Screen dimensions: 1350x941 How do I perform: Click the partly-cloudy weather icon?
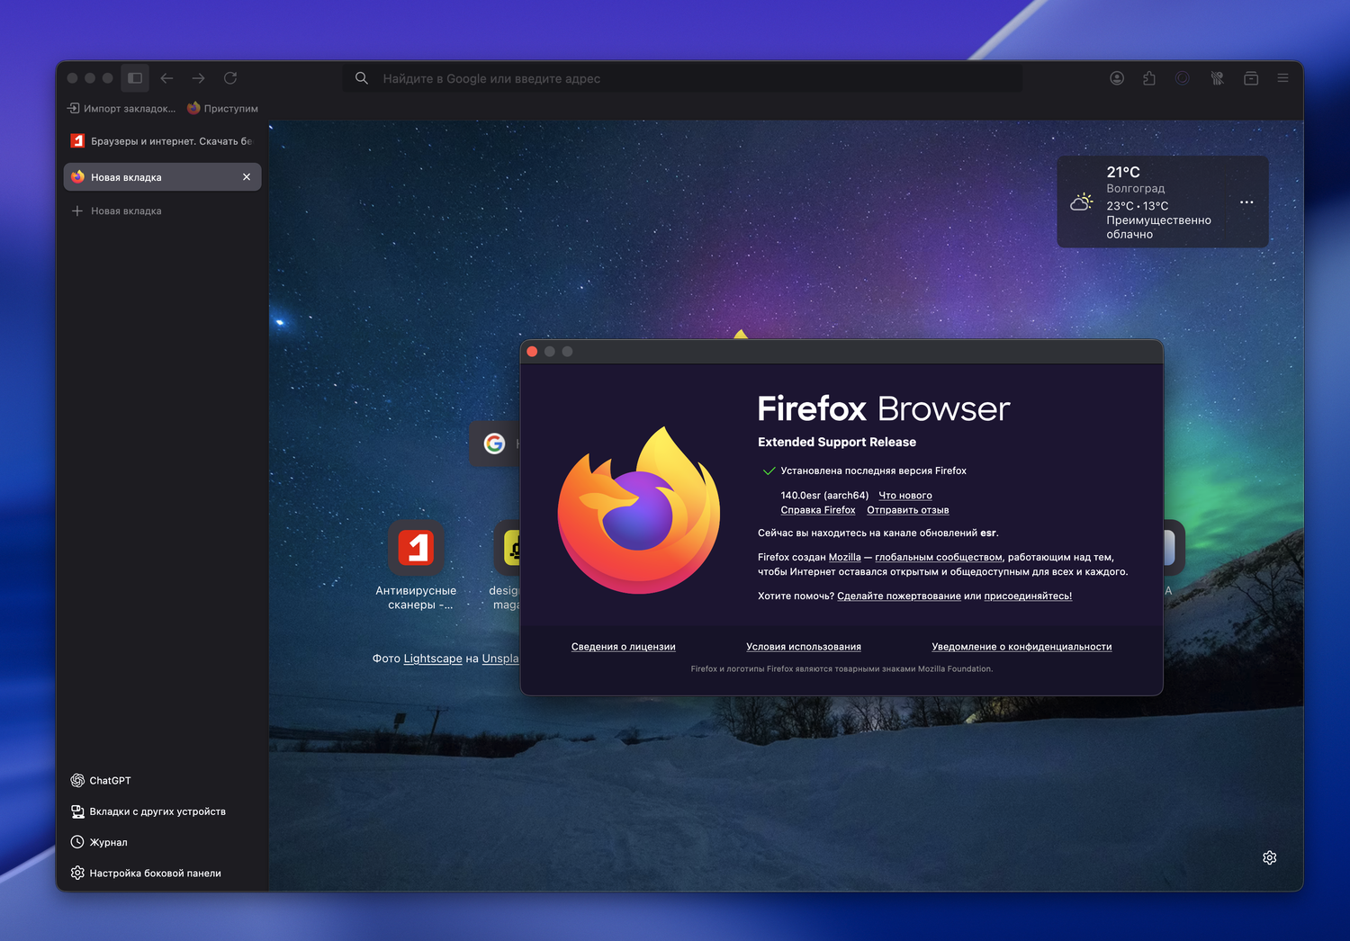[1082, 202]
